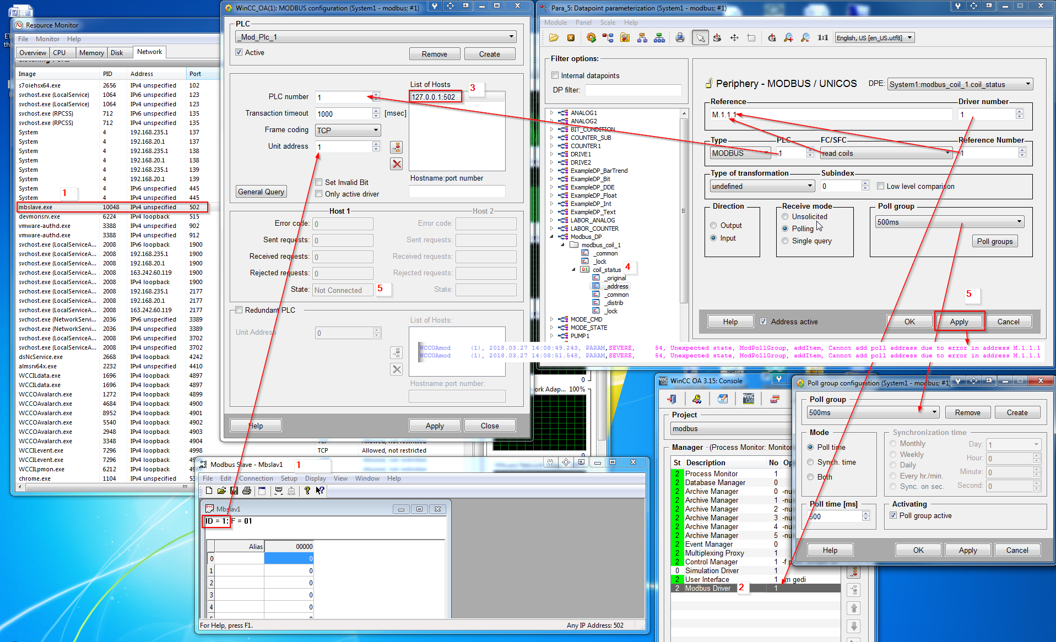Click the zoom in magnifier icon
This screenshot has width=1056, height=642.
click(788, 37)
